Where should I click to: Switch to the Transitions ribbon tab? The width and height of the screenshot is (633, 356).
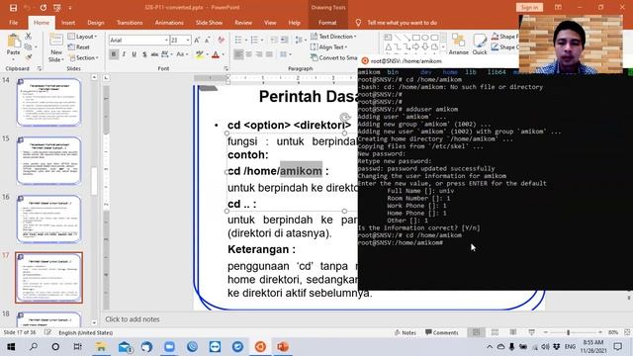[x=130, y=23]
